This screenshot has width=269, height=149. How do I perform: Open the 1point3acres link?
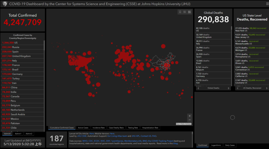point(117,141)
